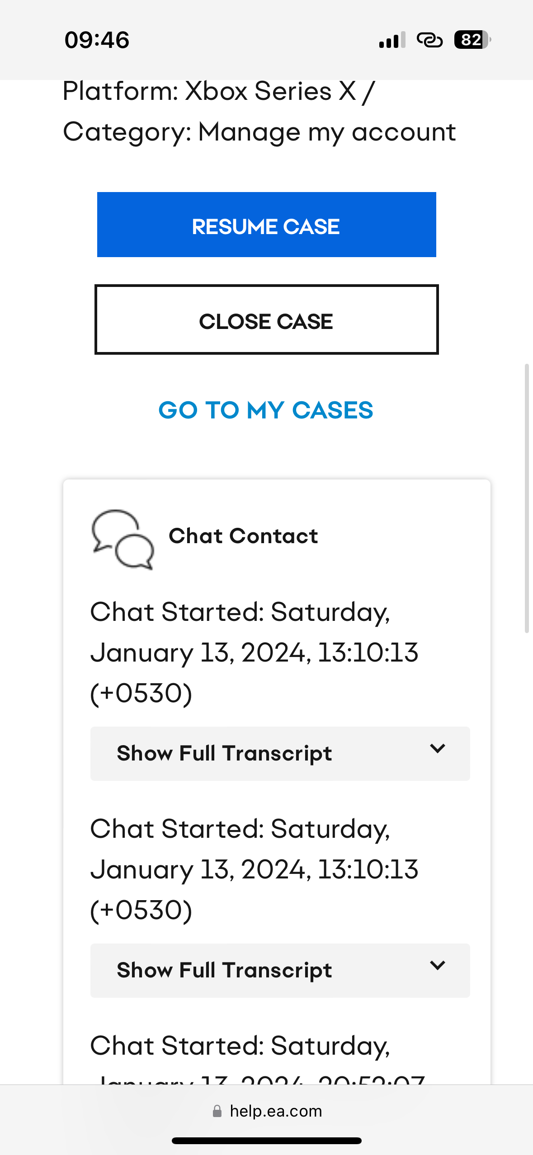Click the Platform: Xbox Series X text
The height and width of the screenshot is (1155, 533).
[218, 92]
